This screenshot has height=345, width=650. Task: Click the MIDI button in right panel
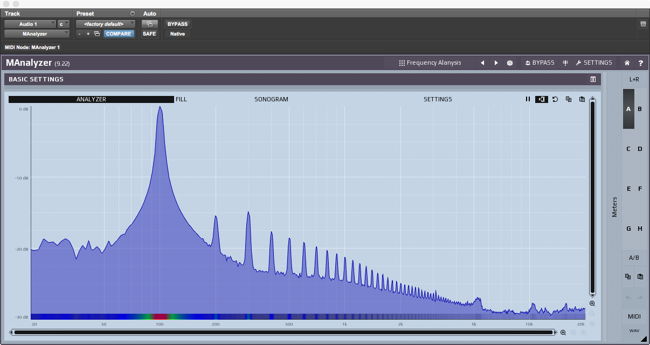(634, 316)
